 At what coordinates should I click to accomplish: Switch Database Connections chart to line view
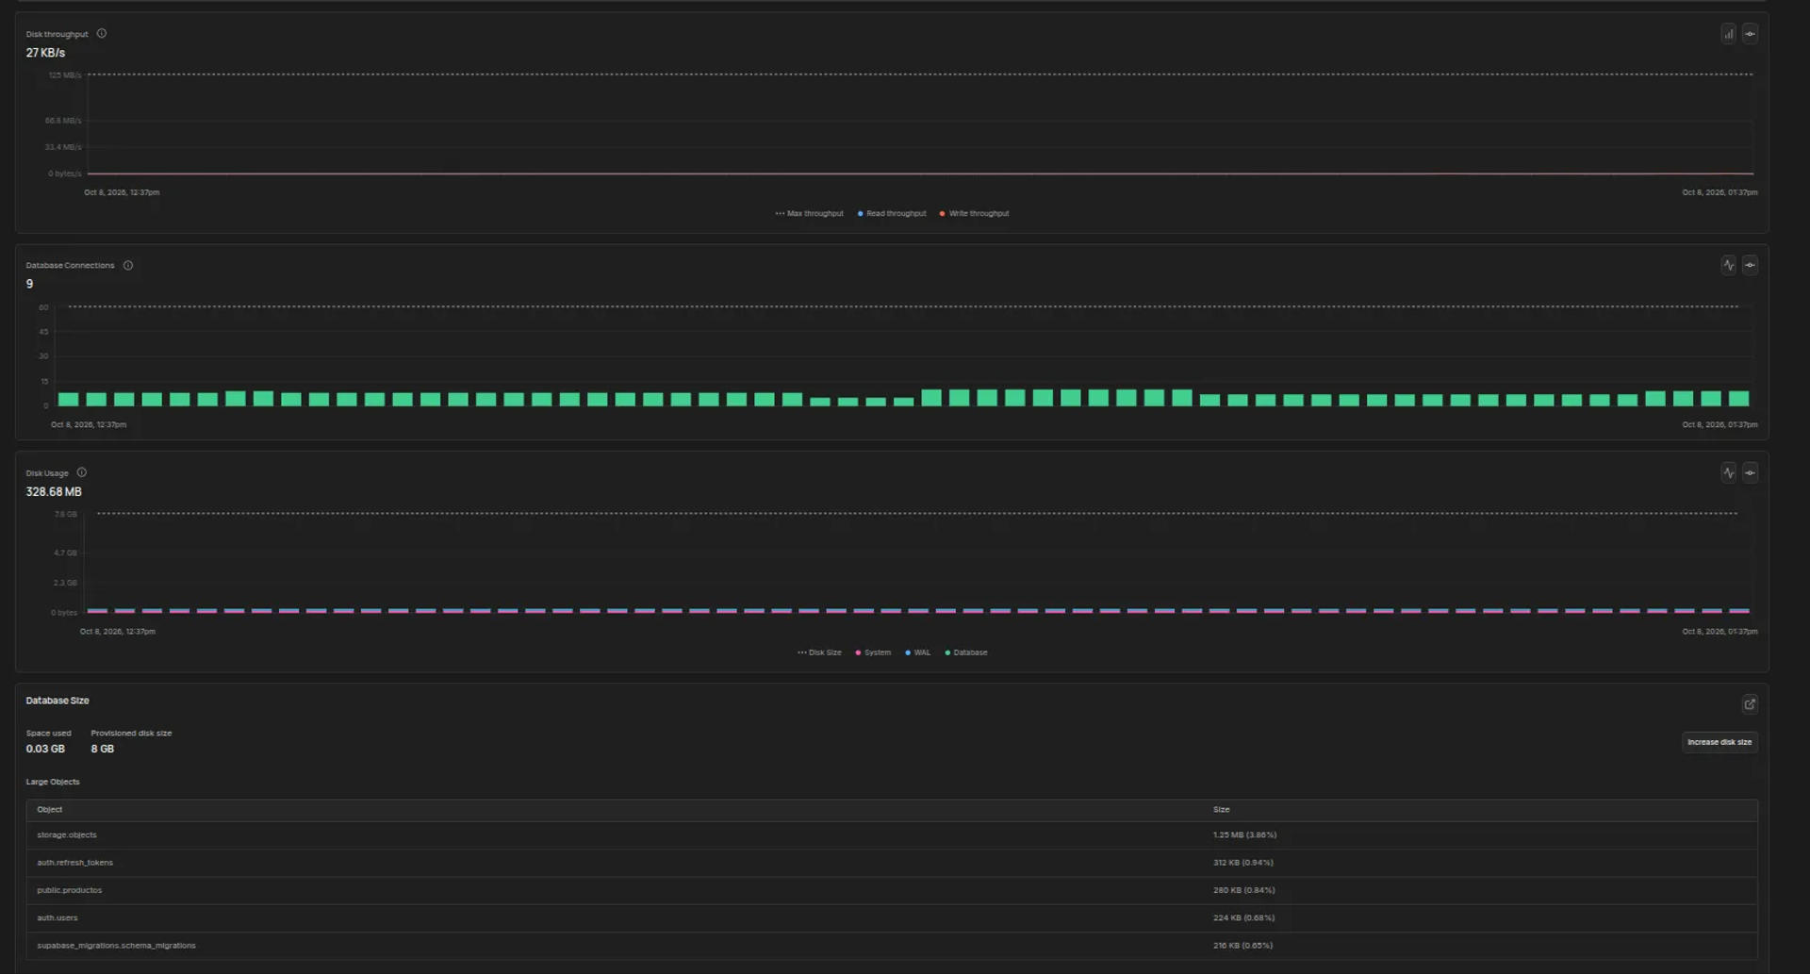1728,265
